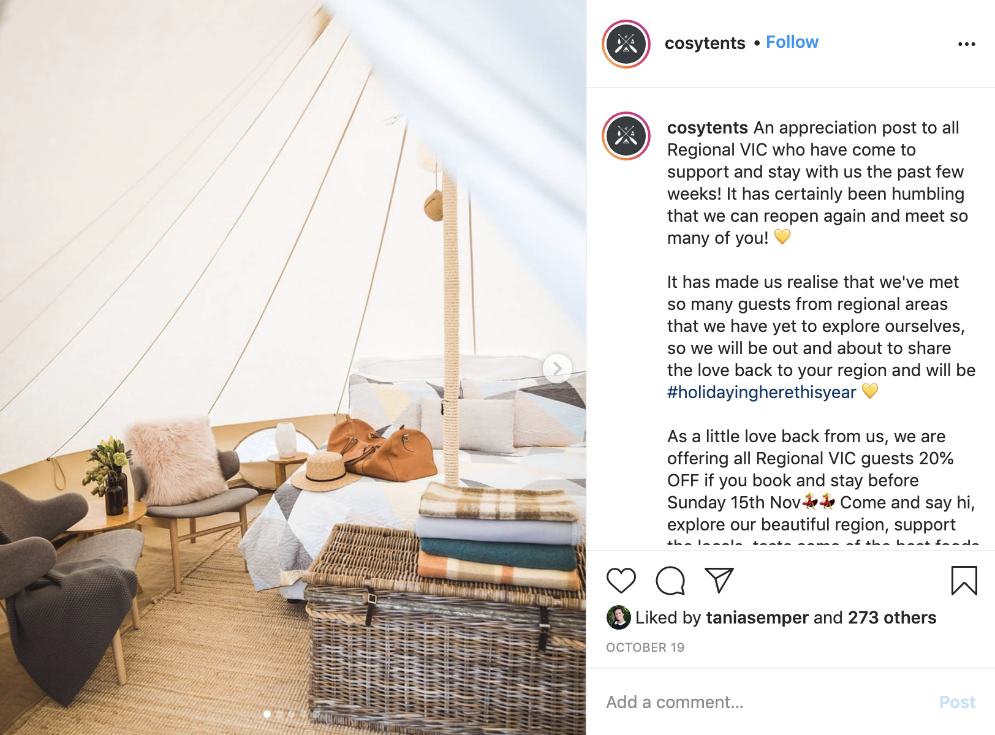The image size is (995, 735).
Task: Open the October 19 post date link
Action: point(645,647)
